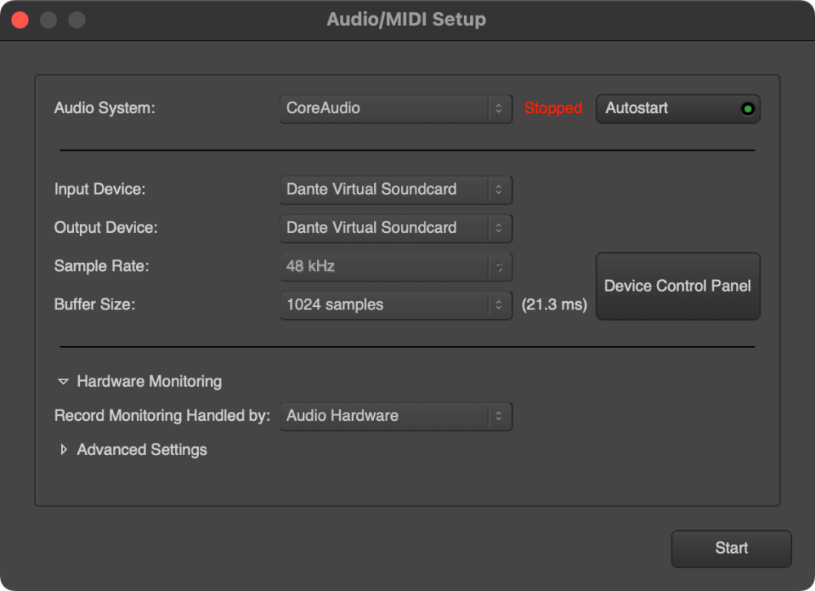Click the red Stopped status label

pyautogui.click(x=553, y=108)
